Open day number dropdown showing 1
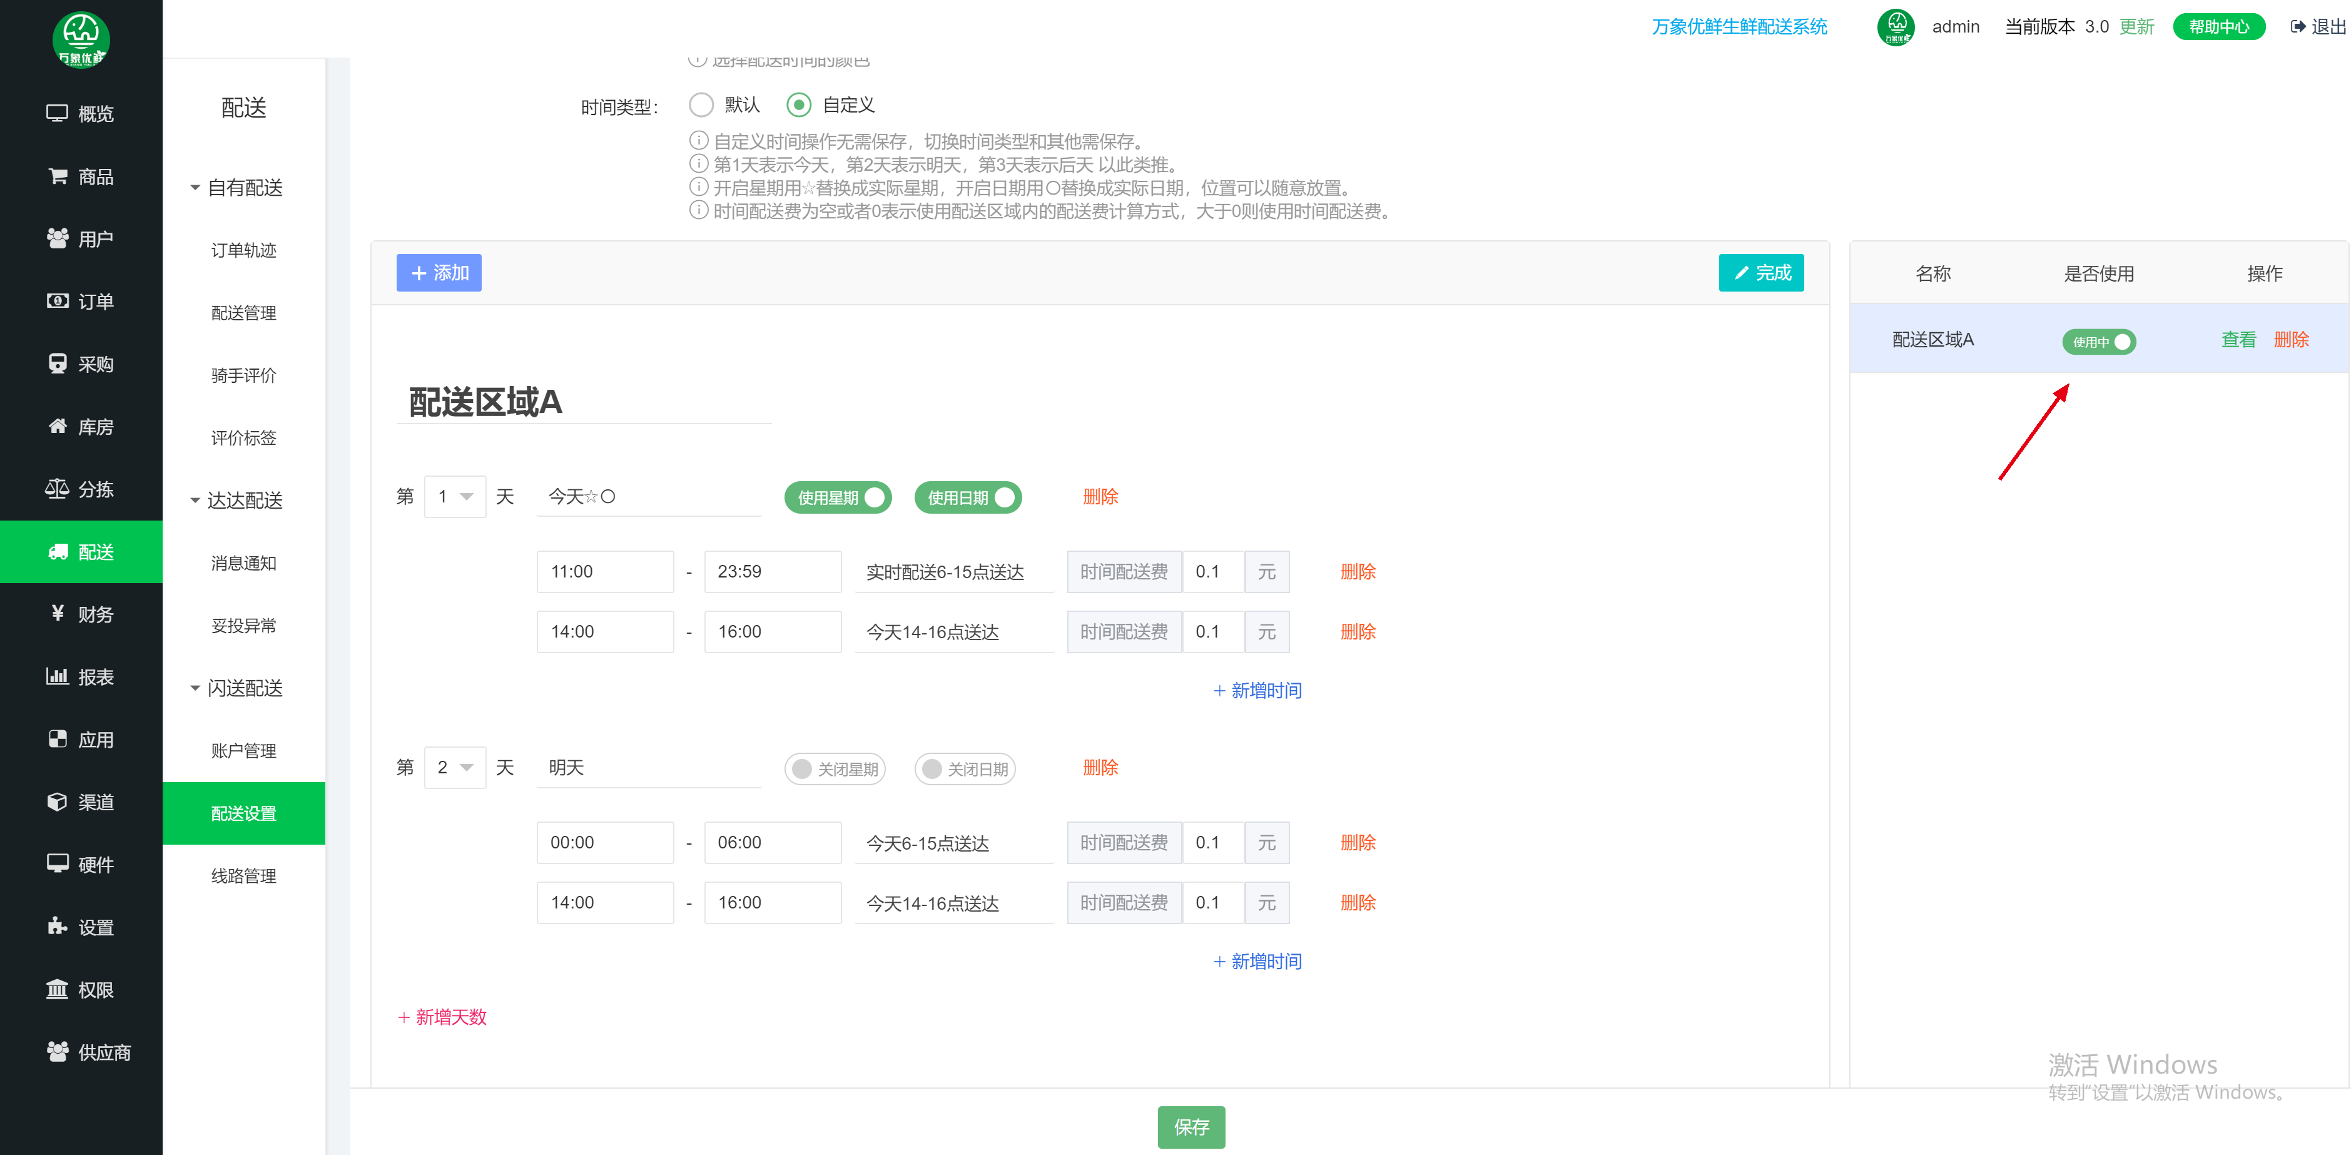 455,497
